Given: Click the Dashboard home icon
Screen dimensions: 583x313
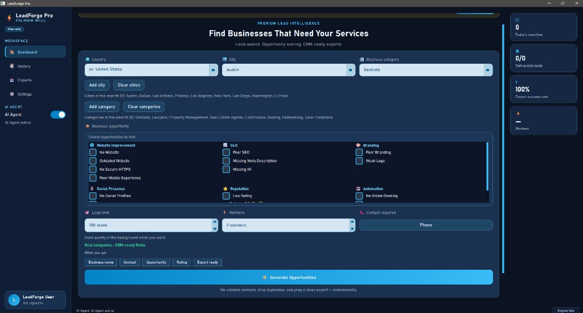Looking at the screenshot, I should coord(12,52).
